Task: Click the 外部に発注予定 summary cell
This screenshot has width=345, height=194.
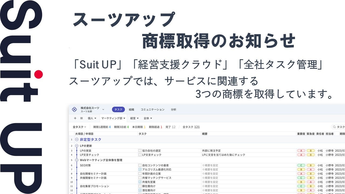Action: point(211,151)
